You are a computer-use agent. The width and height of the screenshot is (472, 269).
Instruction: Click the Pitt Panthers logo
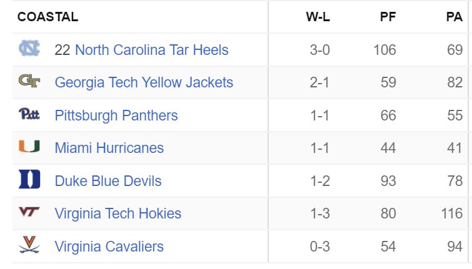tap(29, 114)
